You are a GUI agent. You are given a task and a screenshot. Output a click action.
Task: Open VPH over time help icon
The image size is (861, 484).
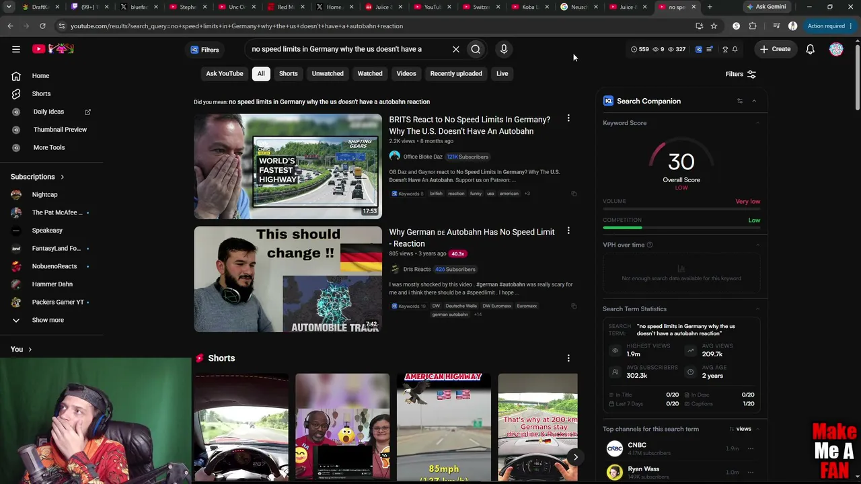point(649,245)
